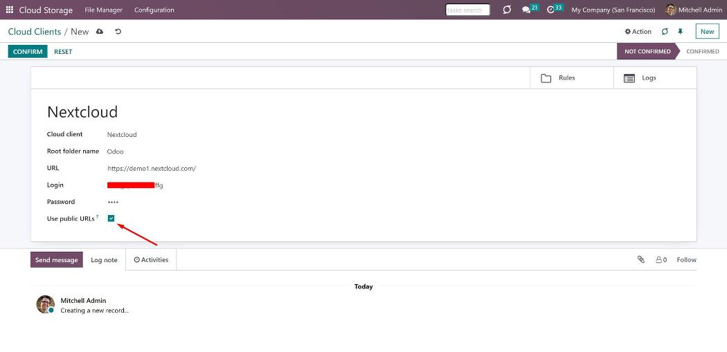This screenshot has height=352, width=727.
Task: Click the Follow link
Action: 686,260
